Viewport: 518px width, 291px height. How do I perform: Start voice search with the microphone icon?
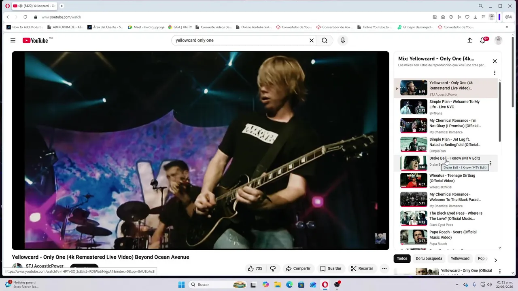click(343, 40)
